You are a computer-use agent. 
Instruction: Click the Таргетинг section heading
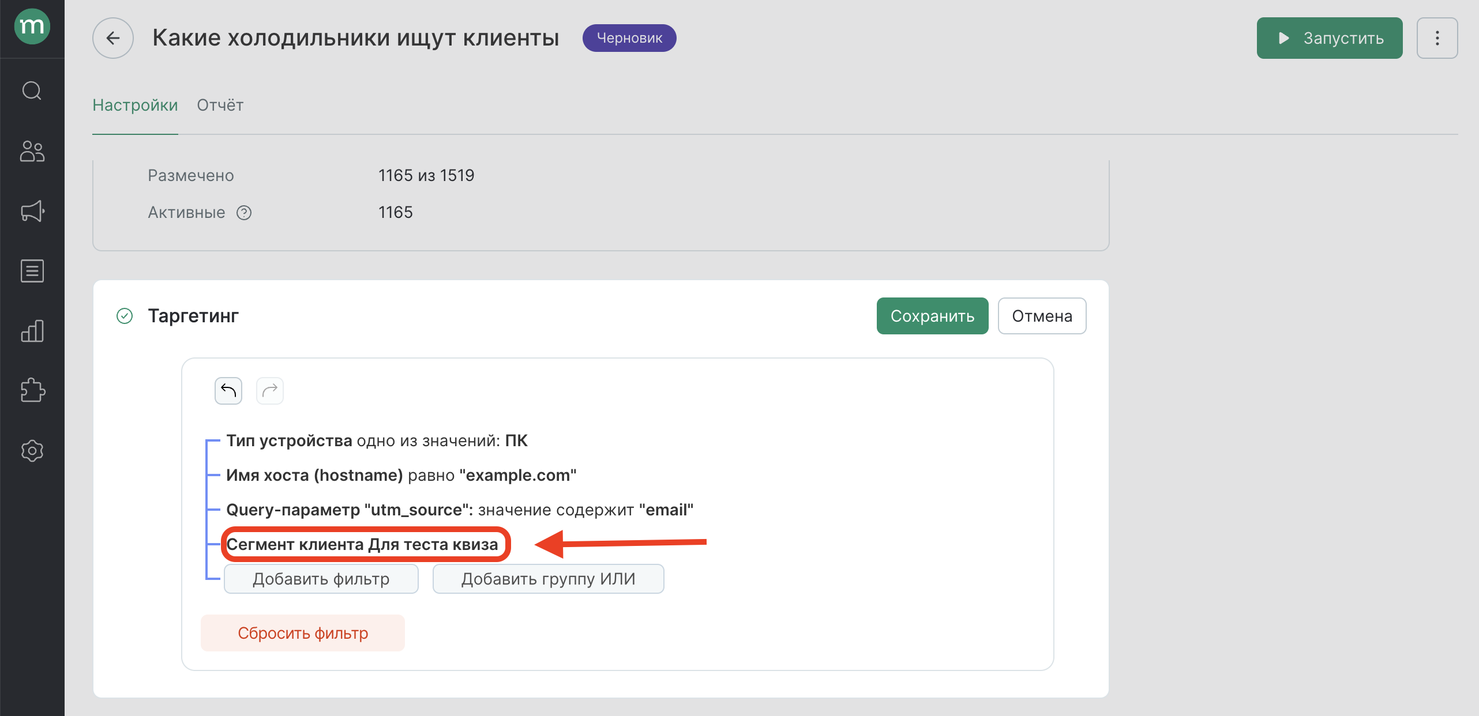tap(193, 316)
